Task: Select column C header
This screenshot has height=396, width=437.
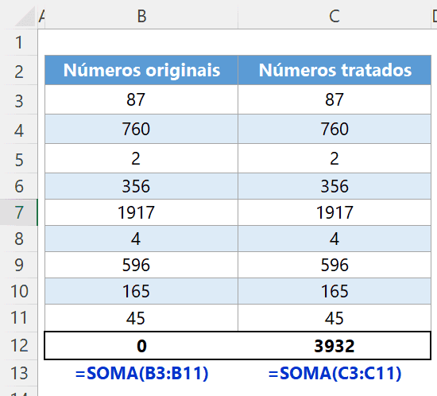Action: 335,16
